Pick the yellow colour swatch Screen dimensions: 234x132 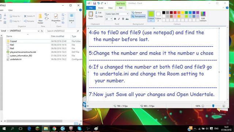tap(182, 12)
